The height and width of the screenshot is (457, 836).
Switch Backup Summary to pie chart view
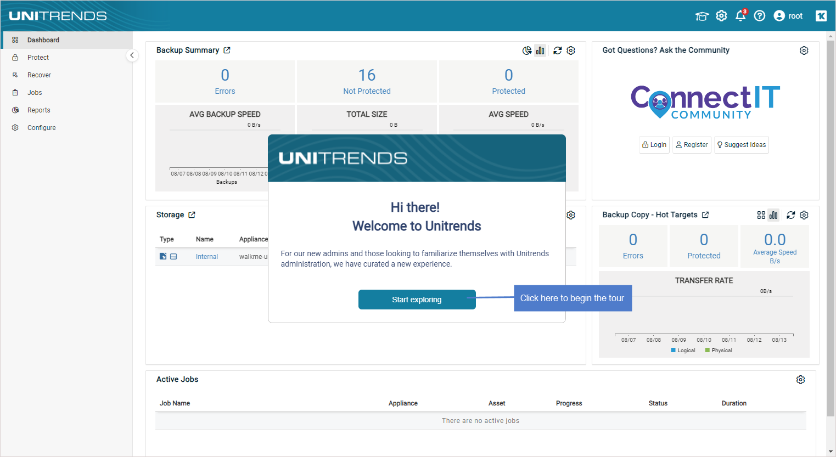pos(527,50)
